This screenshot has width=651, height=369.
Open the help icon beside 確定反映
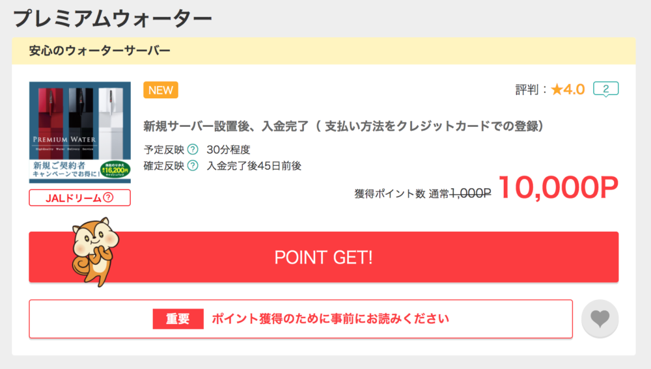(193, 165)
